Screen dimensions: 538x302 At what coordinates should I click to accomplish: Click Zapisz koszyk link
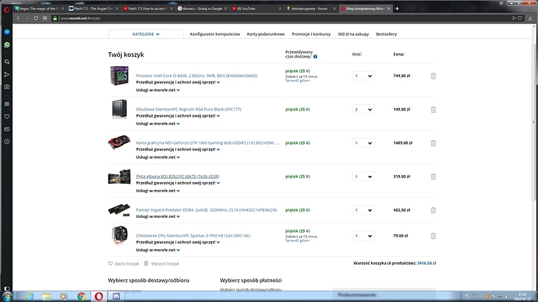[123, 264]
